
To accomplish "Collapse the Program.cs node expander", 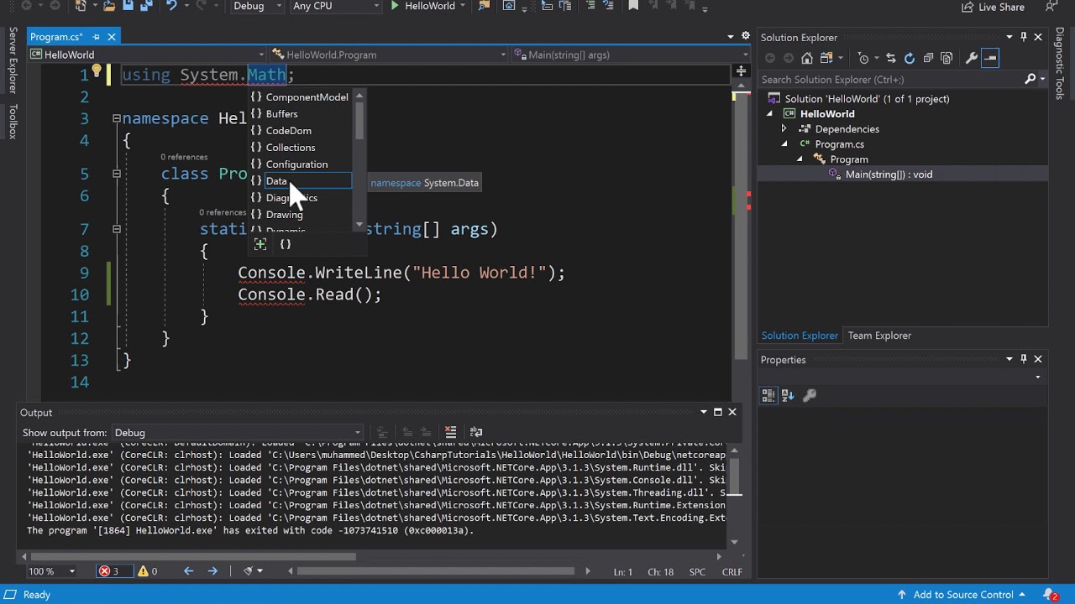I will (x=784, y=144).
